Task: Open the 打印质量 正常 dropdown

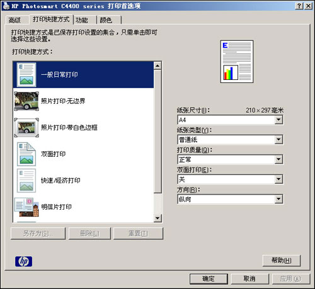Action: [230, 159]
